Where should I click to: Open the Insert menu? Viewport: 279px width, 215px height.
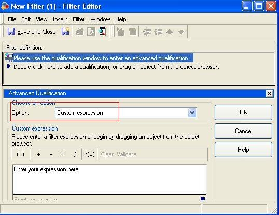[60, 19]
